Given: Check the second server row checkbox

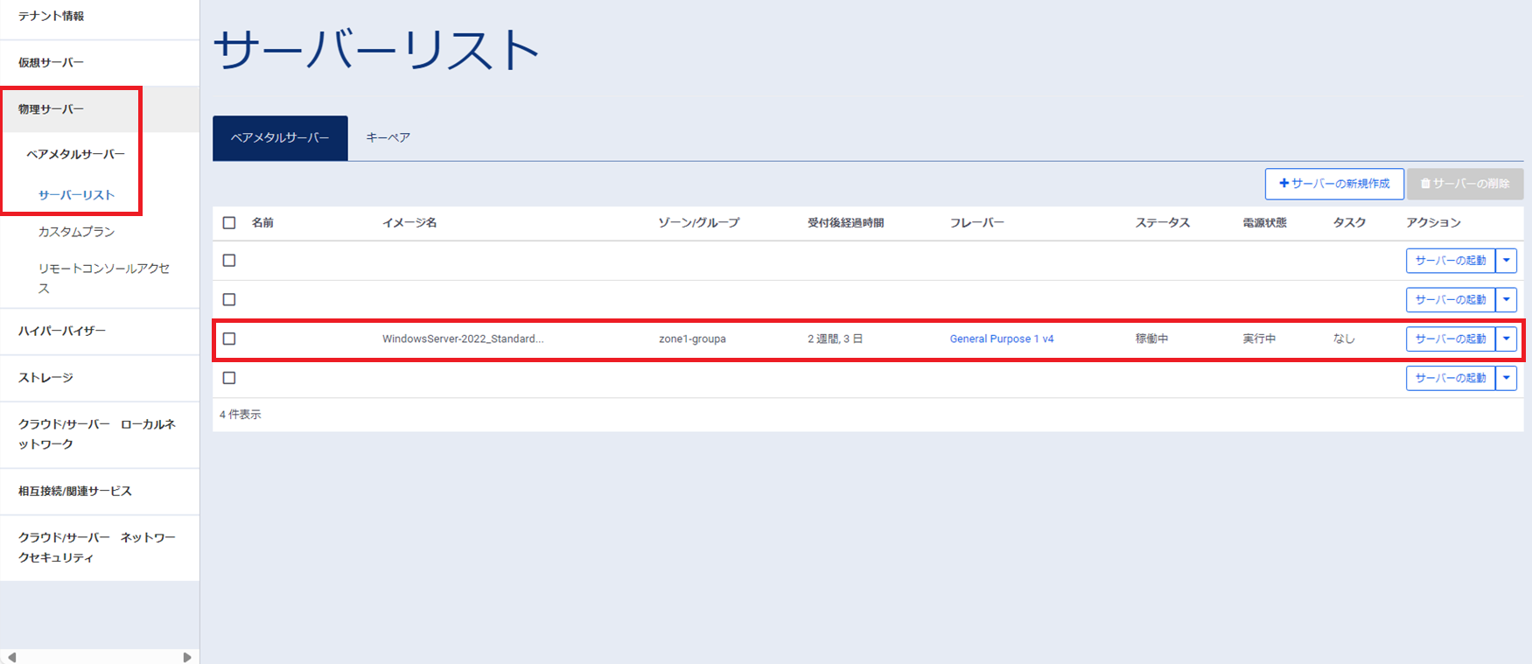Looking at the screenshot, I should [229, 300].
